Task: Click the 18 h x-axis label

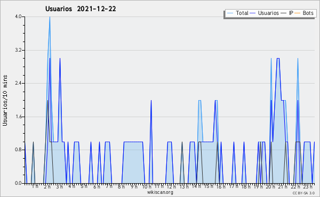Action: (246, 187)
